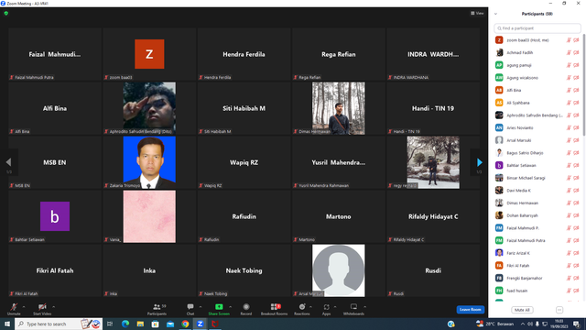Viewport: 586px width, 330px height.
Task: Click the Find a participant search field
Action: pyautogui.click(x=537, y=28)
